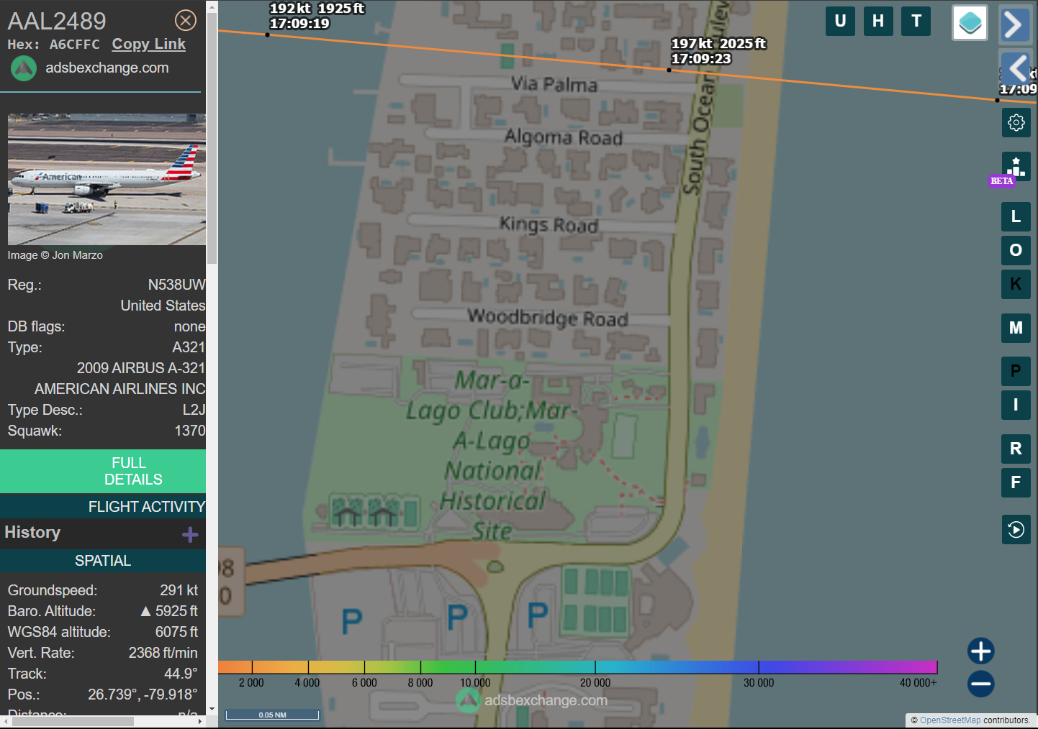Image resolution: width=1038 pixels, height=729 pixels.
Task: Click the Groundspeed value 291 kt
Action: pyautogui.click(x=179, y=590)
